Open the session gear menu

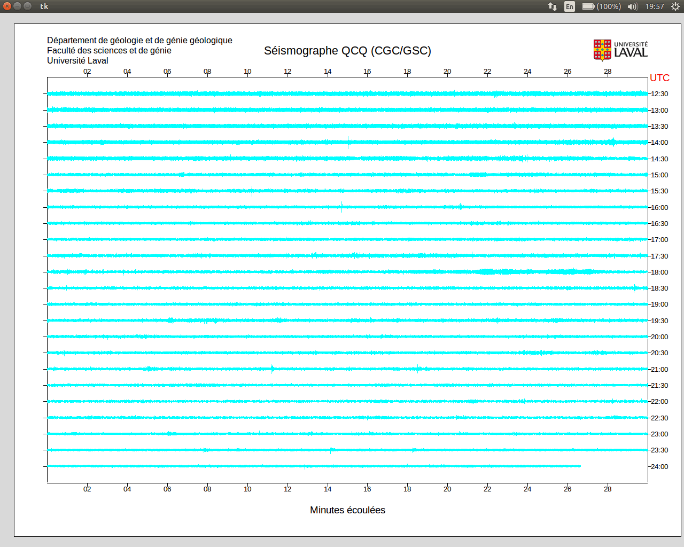click(x=675, y=6)
